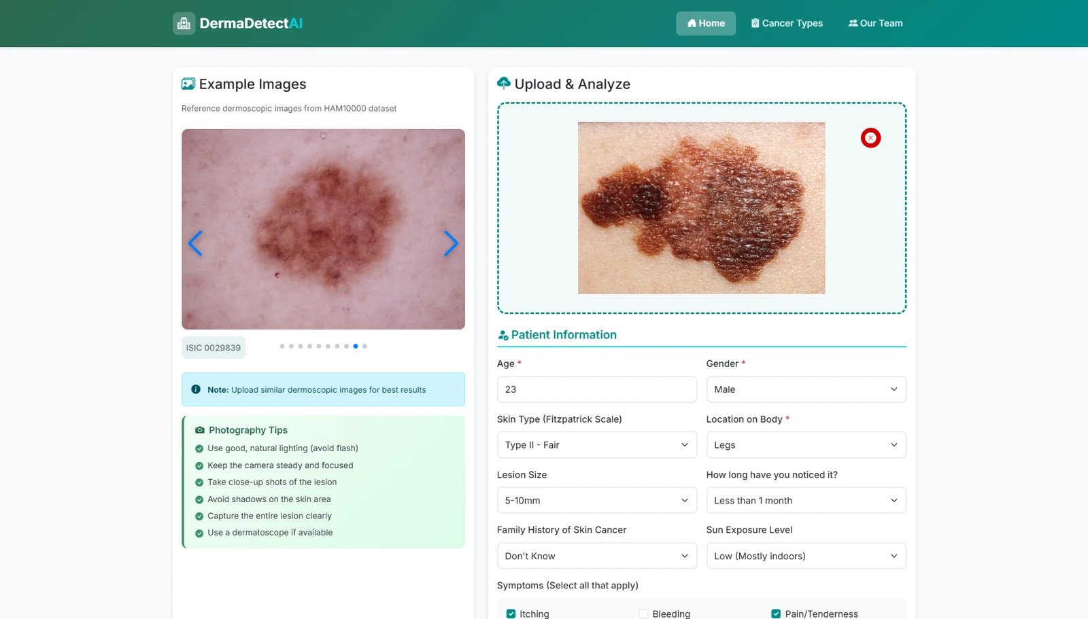The image size is (1088, 619).
Task: Show the previous example image arrow
Action: (x=195, y=243)
